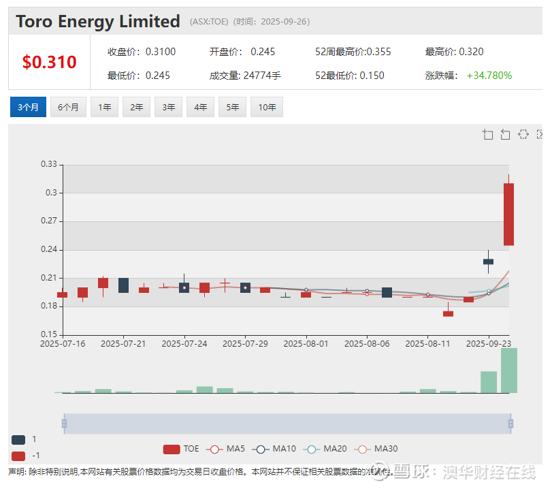The image size is (552, 489).
Task: Click the red legend swatch labeled -1
Action: [18, 456]
